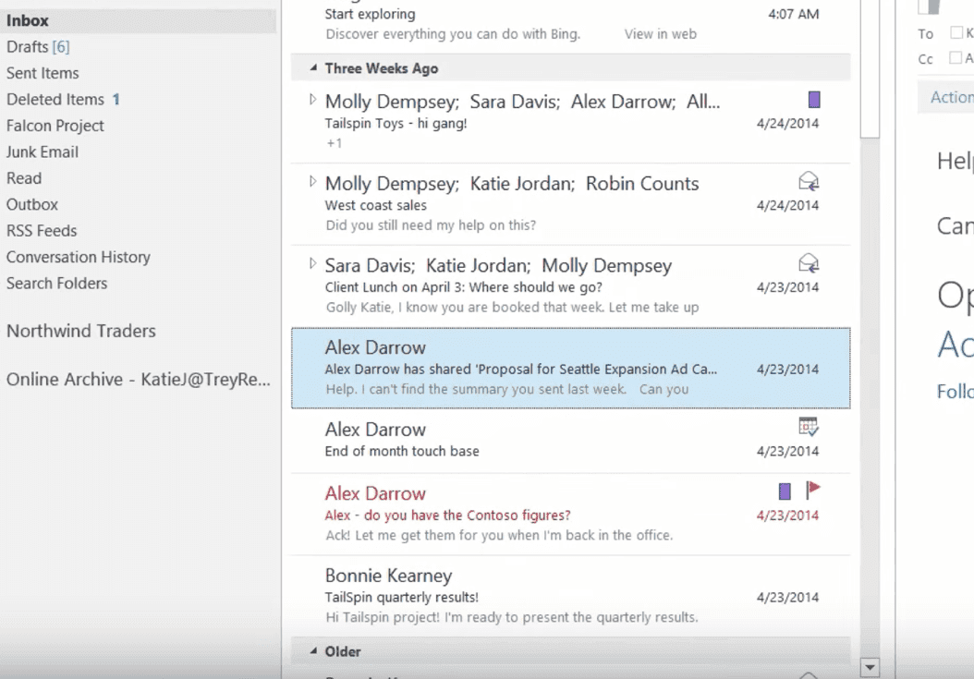Tick the checkbox next to Cc field
The height and width of the screenshot is (679, 974).
pyautogui.click(x=956, y=58)
